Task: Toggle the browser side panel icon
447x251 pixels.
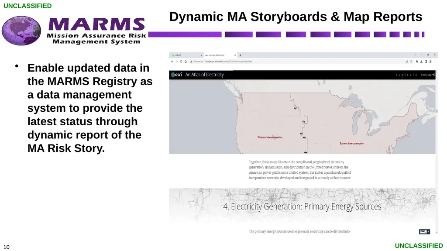Action: click(426, 62)
